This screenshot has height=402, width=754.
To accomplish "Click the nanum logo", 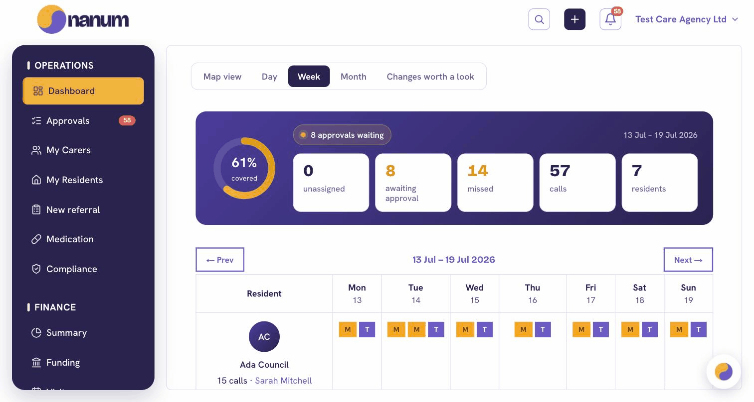I will pos(83,19).
